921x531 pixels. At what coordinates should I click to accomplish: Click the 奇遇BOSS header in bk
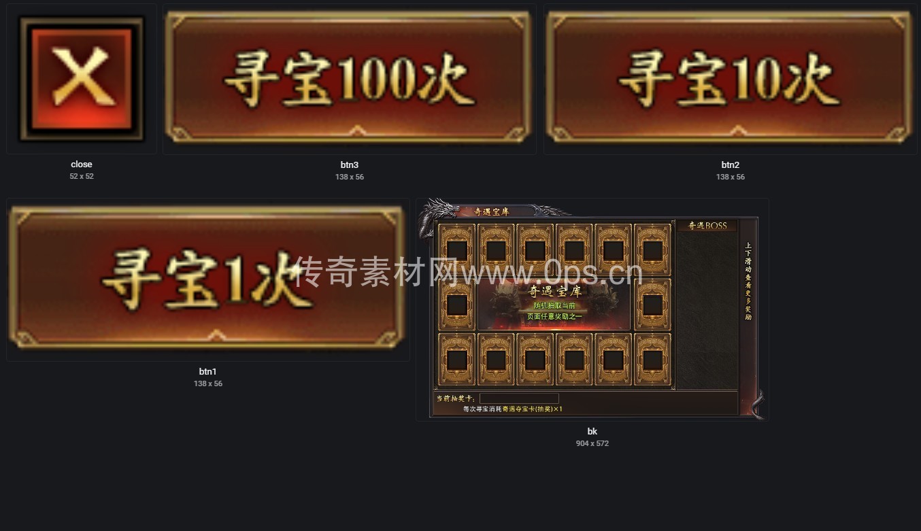click(707, 225)
